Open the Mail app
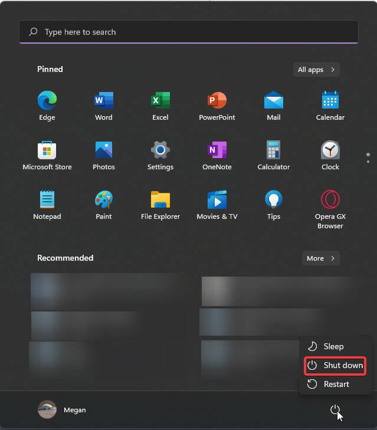The image size is (377, 430). [274, 101]
